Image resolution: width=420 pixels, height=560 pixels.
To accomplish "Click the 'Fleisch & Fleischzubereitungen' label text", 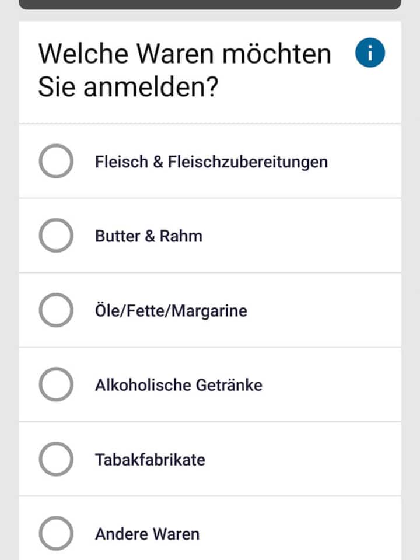I will (x=211, y=162).
